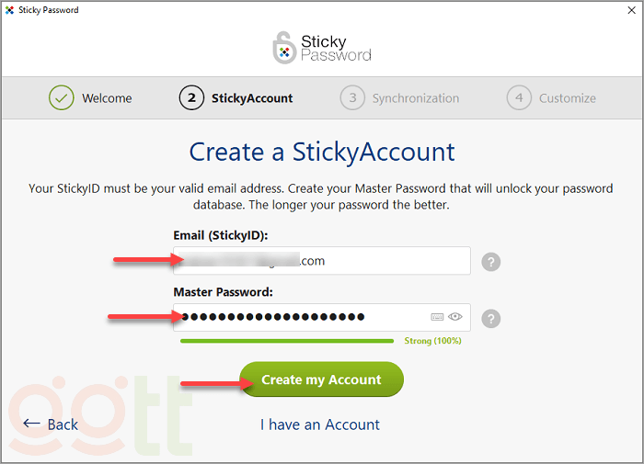Show the master password with eye icon
644x464 pixels.
(x=454, y=317)
